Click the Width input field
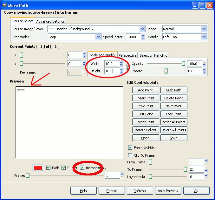The height and width of the screenshot is (200, 215). click(x=112, y=64)
